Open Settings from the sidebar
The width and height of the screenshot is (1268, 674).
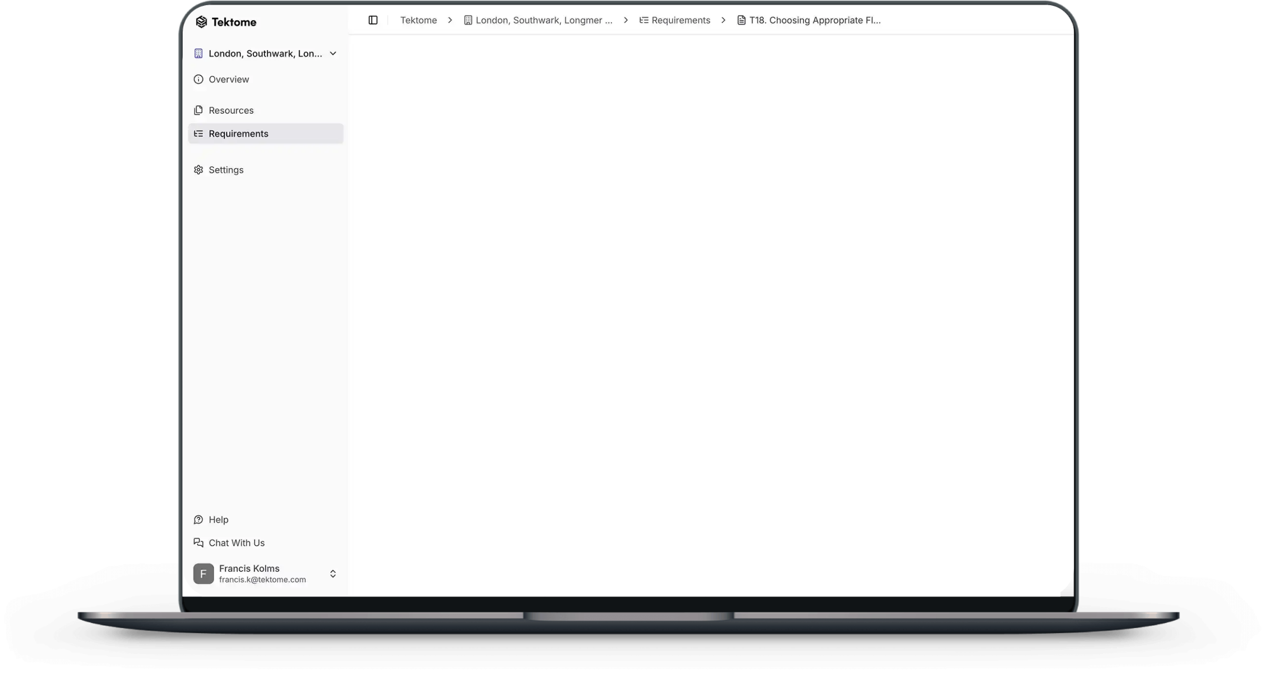[x=265, y=170]
